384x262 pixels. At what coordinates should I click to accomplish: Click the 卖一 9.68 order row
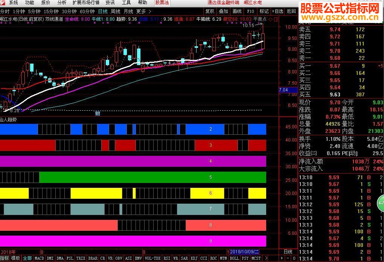[x=341, y=58]
